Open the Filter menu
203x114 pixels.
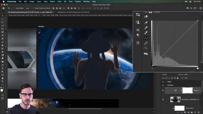pyautogui.click(x=59, y=2)
